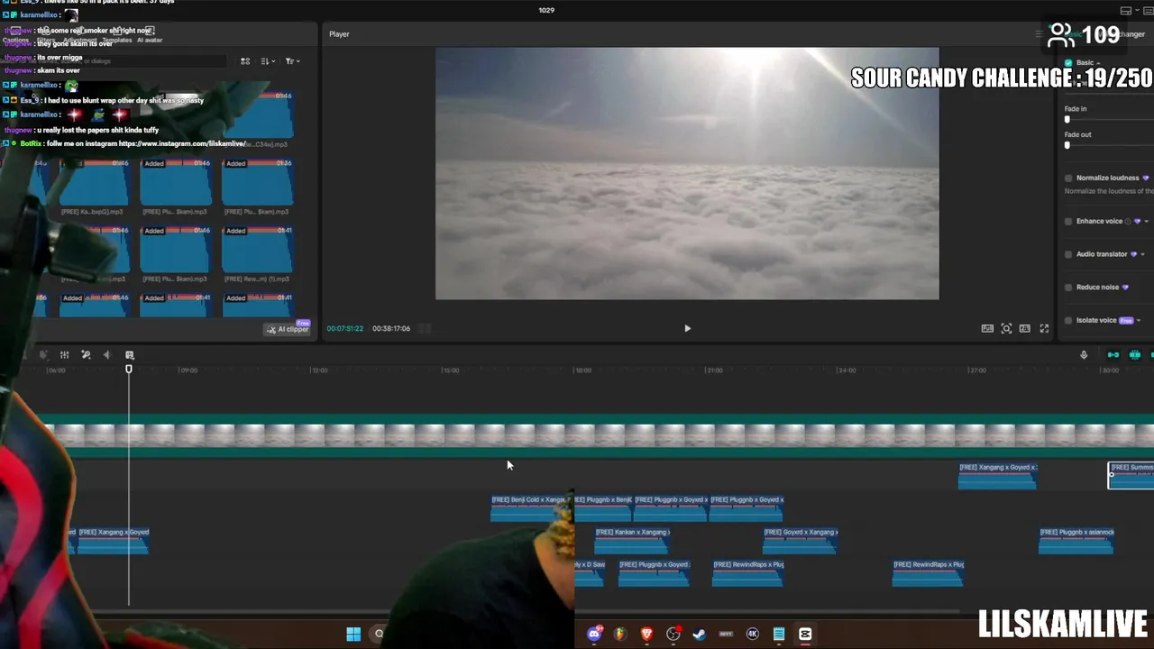Enable Isolate voice checkbox
This screenshot has height=649, width=1154.
pos(1068,320)
